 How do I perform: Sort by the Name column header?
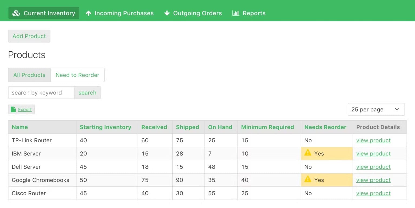(20, 127)
